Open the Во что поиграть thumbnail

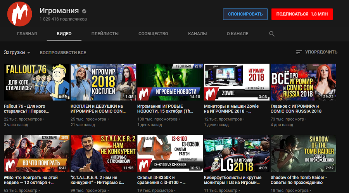click(37, 153)
